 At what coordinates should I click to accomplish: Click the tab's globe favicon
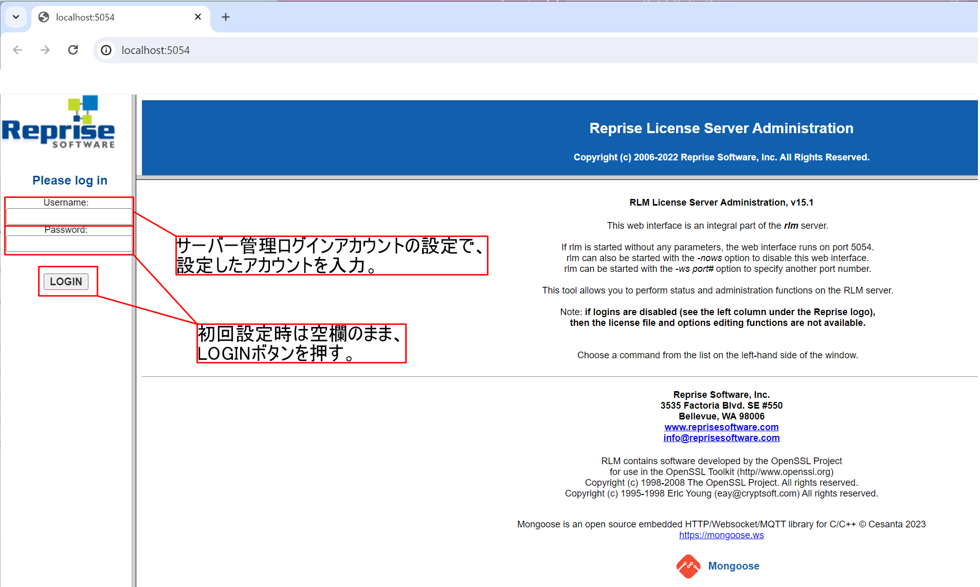[44, 17]
